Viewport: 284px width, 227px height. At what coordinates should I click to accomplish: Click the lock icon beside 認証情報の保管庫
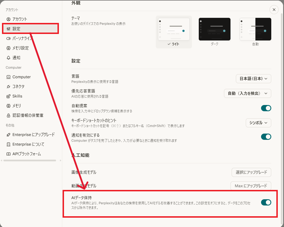click(x=8, y=115)
